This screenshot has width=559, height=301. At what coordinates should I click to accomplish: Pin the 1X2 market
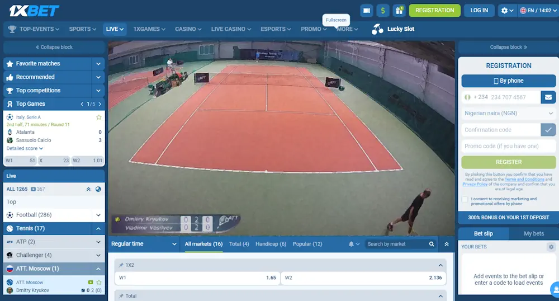[x=121, y=265]
